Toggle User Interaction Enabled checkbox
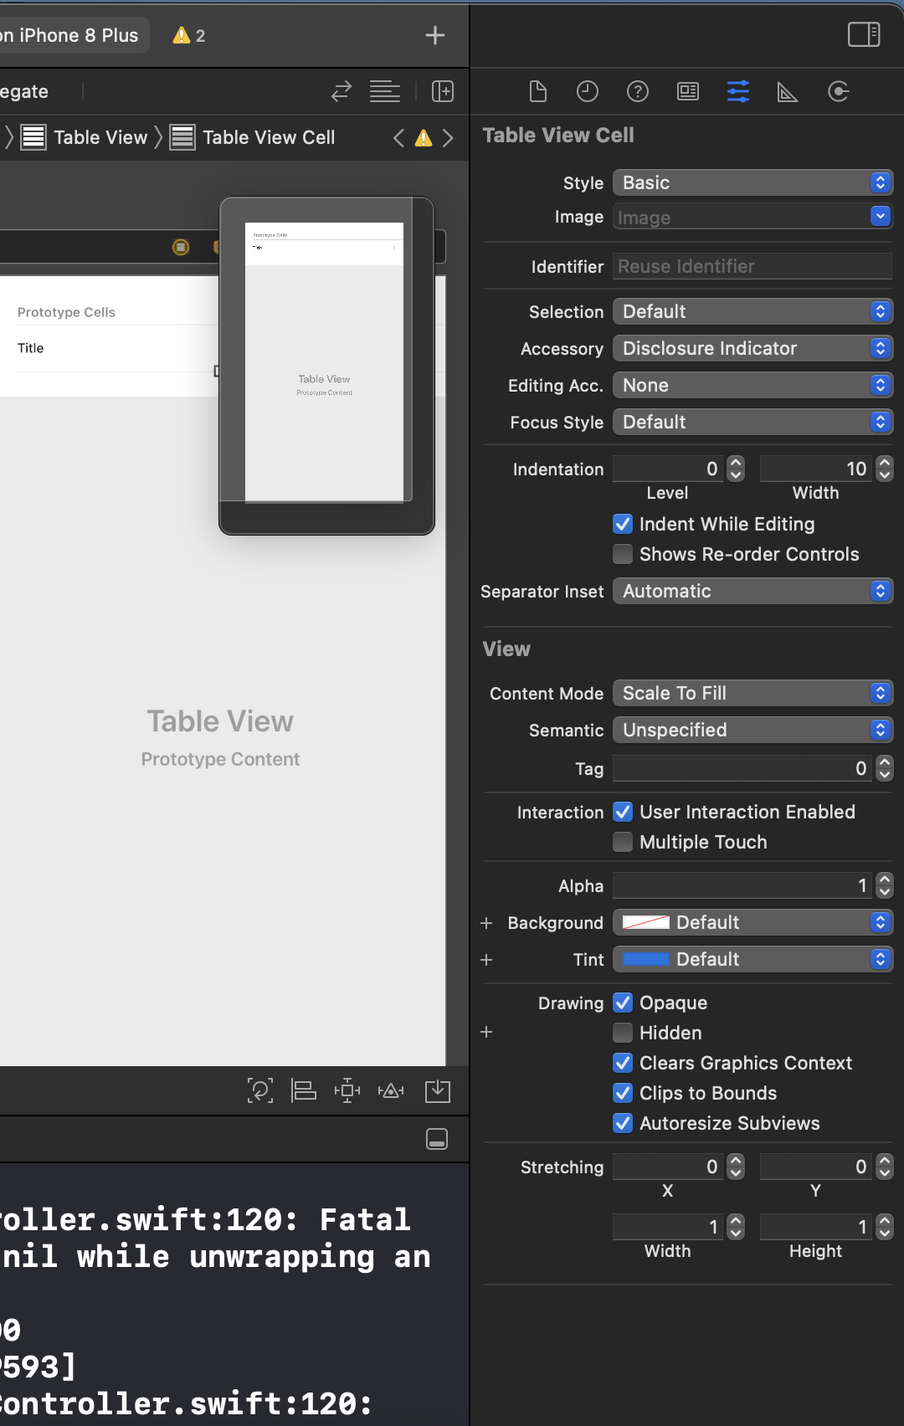This screenshot has width=904, height=1426. coord(623,812)
